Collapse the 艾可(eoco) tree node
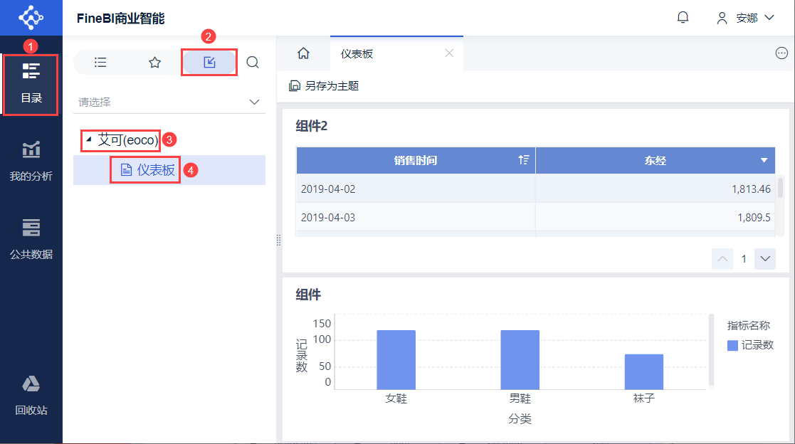795x444 pixels. (x=88, y=140)
